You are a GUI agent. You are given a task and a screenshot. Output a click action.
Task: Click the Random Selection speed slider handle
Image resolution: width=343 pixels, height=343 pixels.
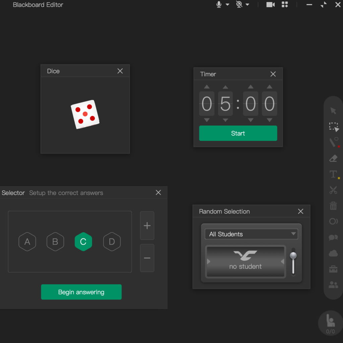(293, 256)
